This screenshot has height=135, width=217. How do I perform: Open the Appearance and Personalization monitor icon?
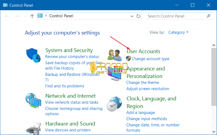click(x=115, y=74)
